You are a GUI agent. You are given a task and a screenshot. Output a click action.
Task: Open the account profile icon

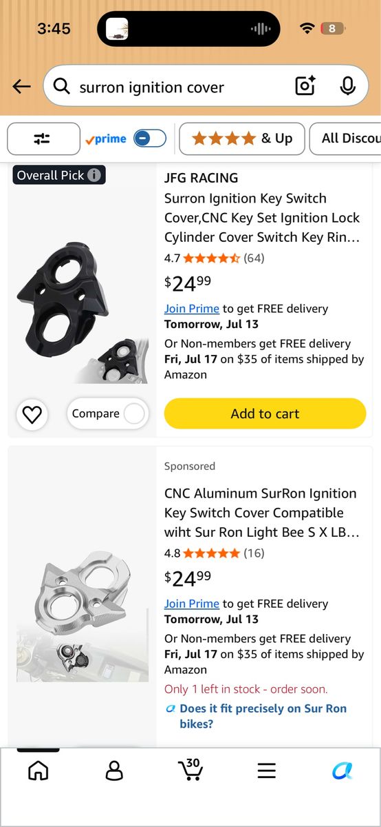coord(114,770)
